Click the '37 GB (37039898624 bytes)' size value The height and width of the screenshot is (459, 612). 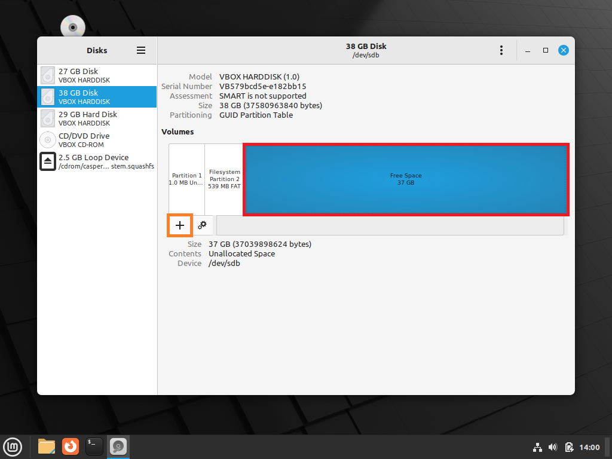(x=260, y=244)
